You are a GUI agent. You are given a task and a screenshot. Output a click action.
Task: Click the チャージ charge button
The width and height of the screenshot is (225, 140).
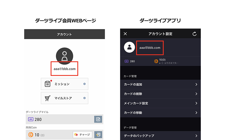click(x=82, y=135)
